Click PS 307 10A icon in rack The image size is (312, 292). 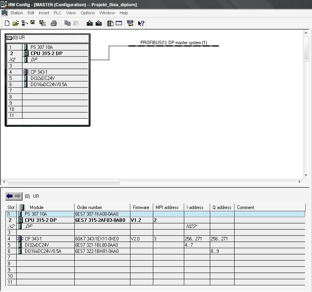coord(26,47)
